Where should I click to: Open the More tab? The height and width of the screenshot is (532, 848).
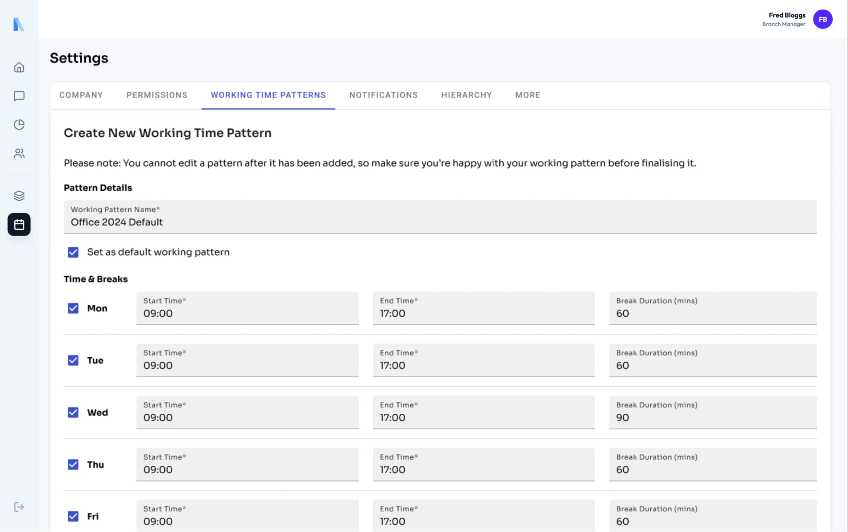coord(528,95)
